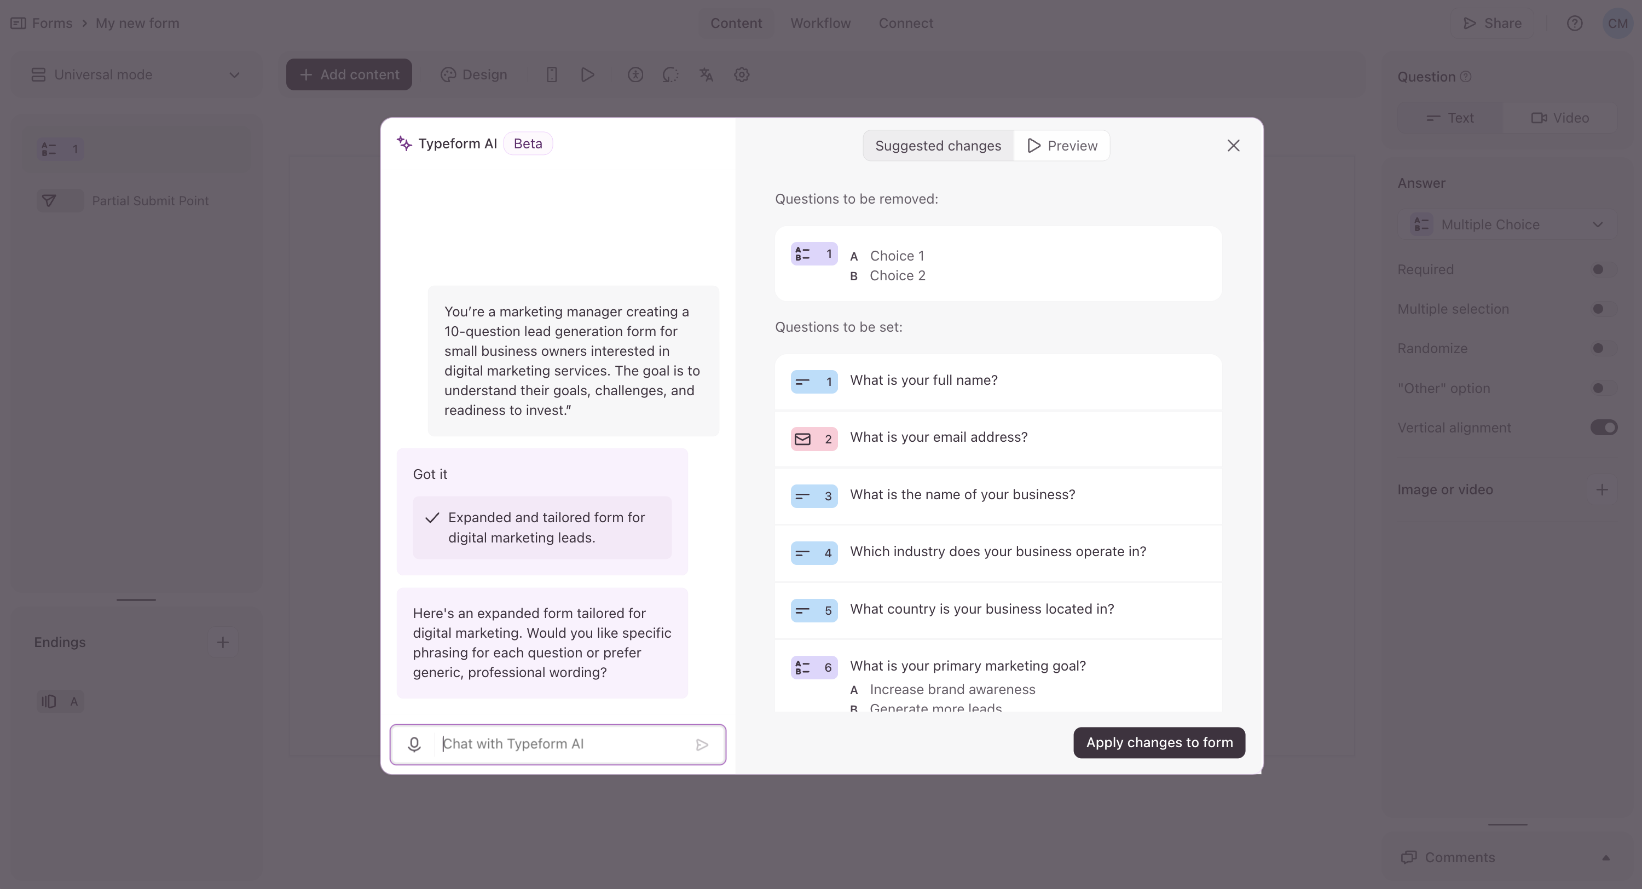The width and height of the screenshot is (1642, 889).
Task: Click Apply changes to form button
Action: (1159, 742)
